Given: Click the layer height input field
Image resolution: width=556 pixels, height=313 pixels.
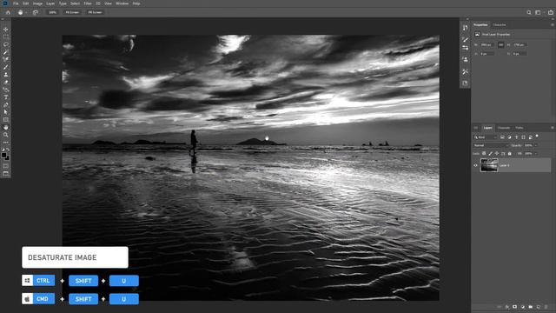Looking at the screenshot, I should tap(520, 44).
